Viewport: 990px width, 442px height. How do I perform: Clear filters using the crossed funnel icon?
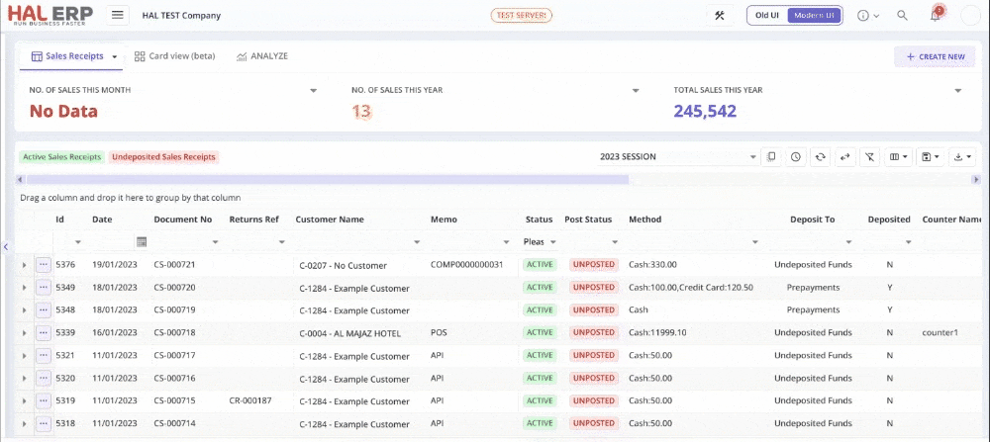click(868, 157)
